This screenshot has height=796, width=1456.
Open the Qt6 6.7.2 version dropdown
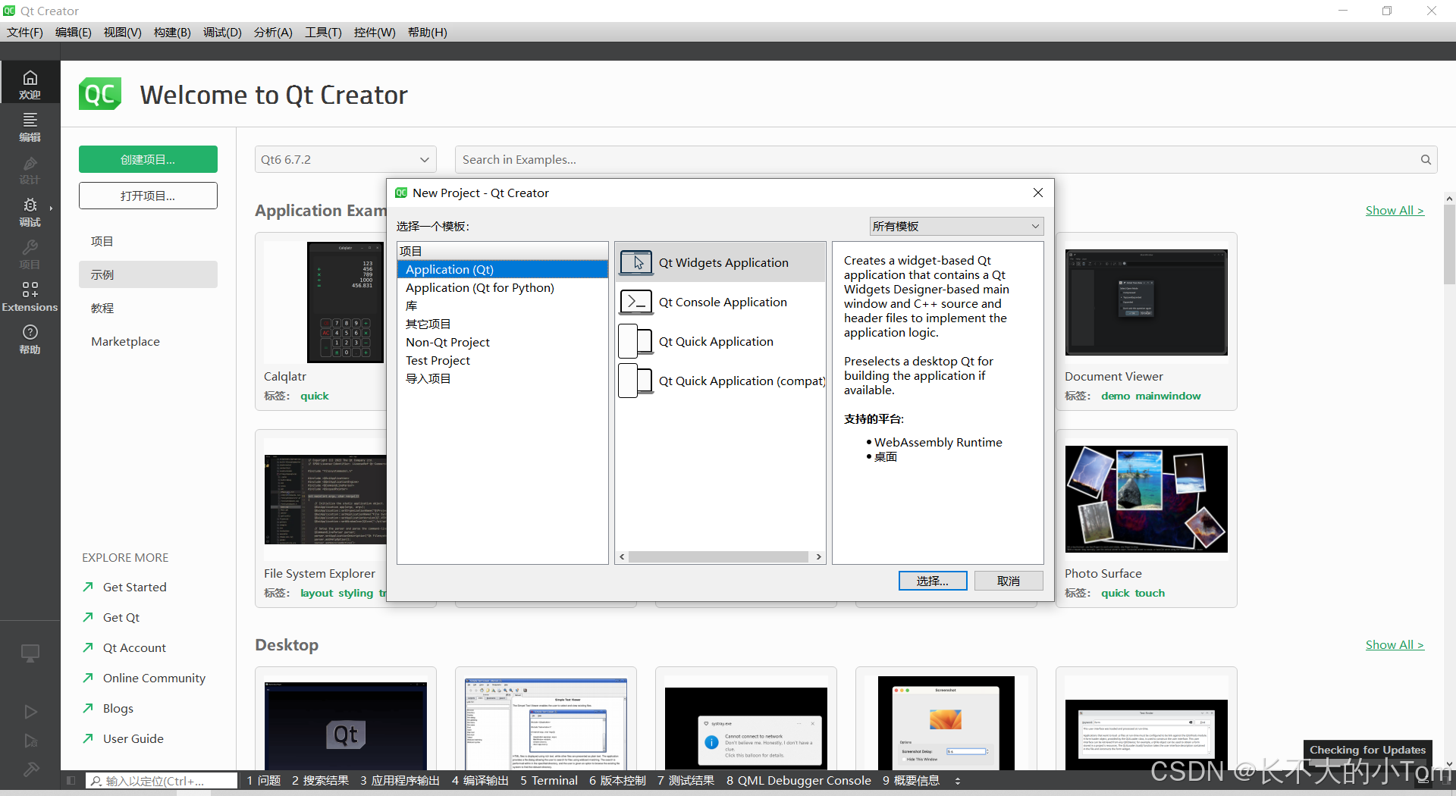pyautogui.click(x=345, y=159)
